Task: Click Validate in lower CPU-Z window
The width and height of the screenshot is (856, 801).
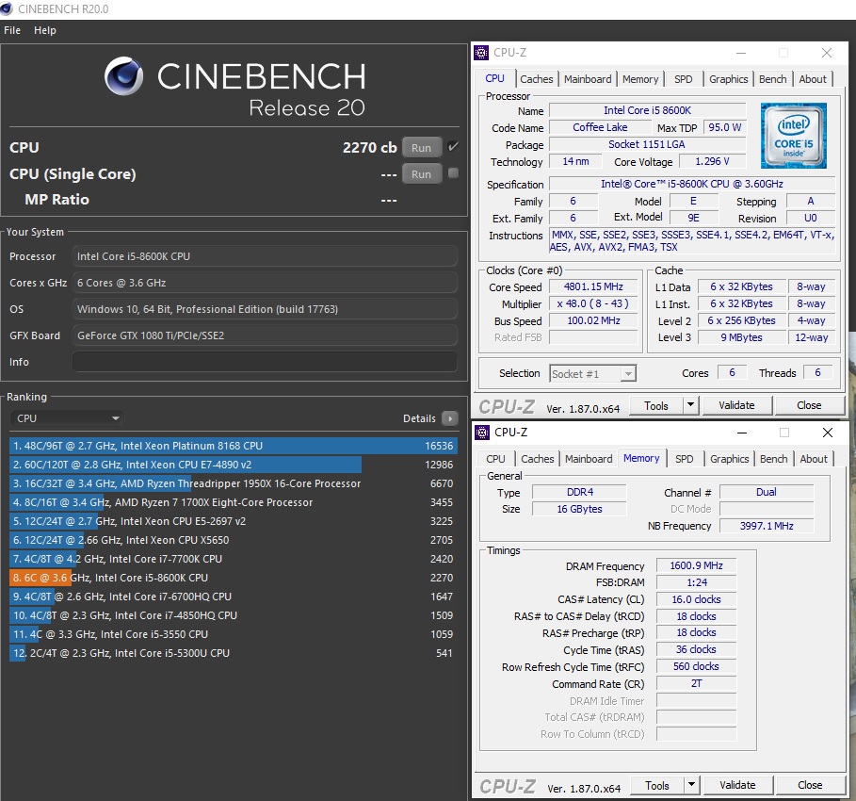Action: point(738,785)
